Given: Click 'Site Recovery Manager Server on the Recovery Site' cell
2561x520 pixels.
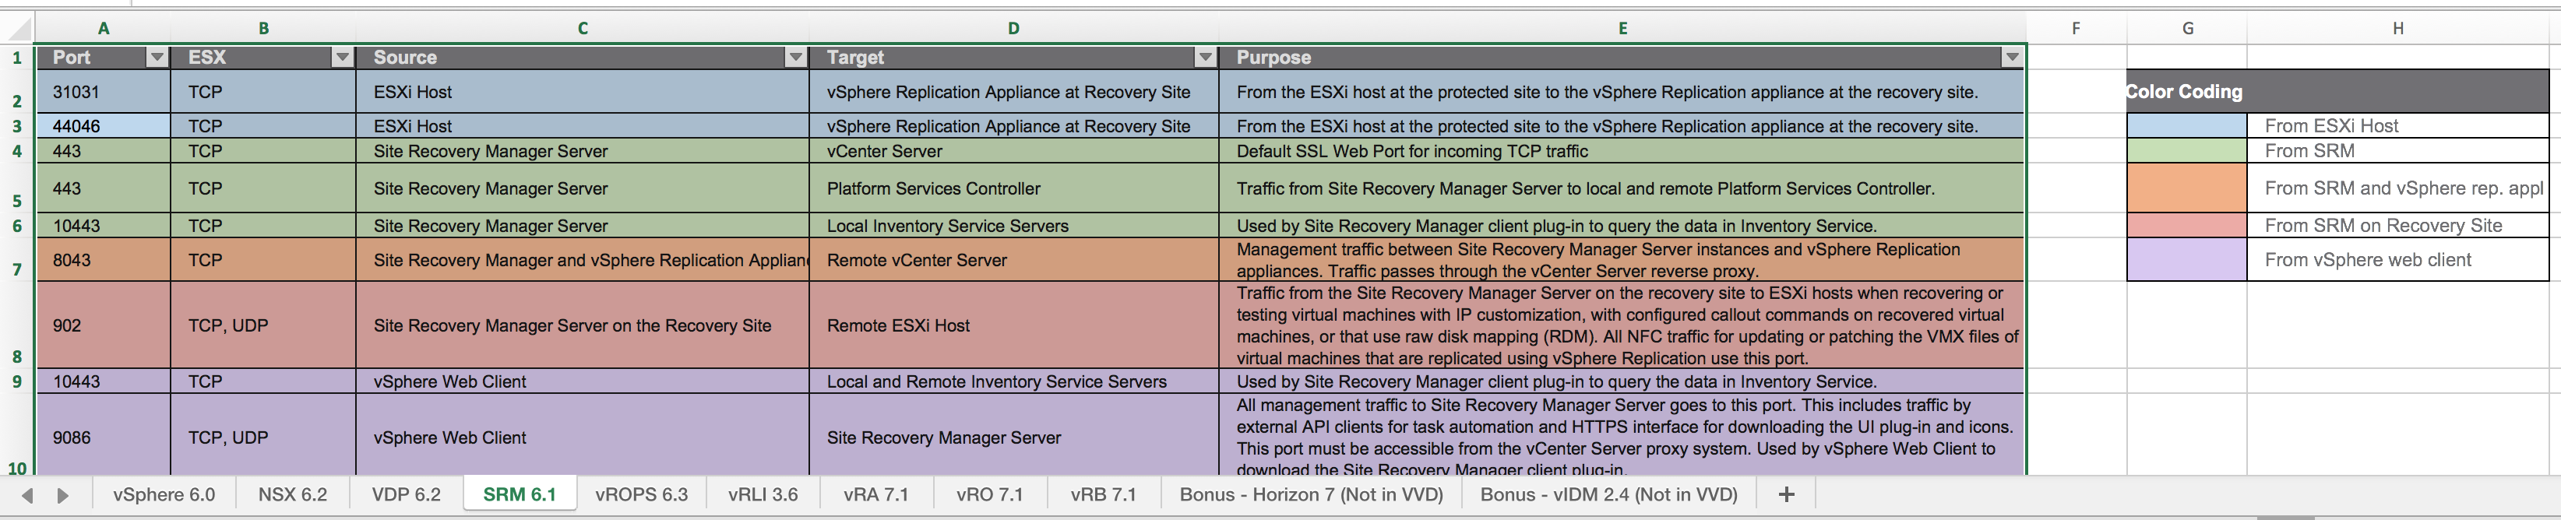Looking at the screenshot, I should pos(583,325).
